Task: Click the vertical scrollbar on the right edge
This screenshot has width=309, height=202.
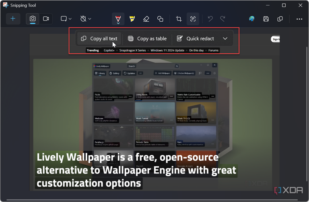Action: click(x=307, y=113)
